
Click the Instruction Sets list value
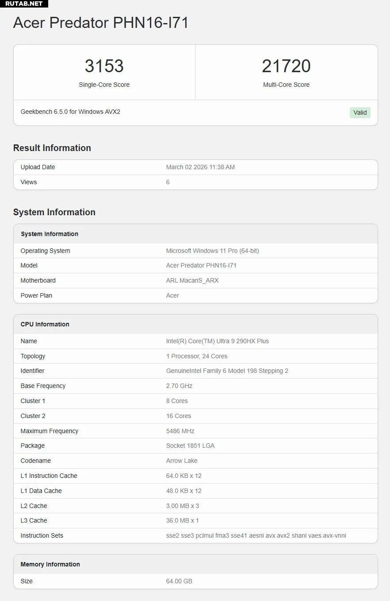(256, 535)
